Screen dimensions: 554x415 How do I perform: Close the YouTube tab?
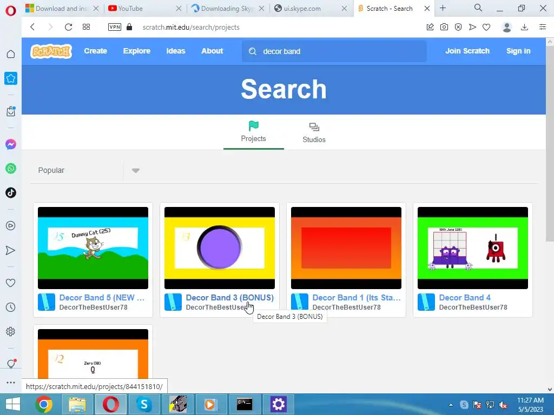click(x=179, y=9)
